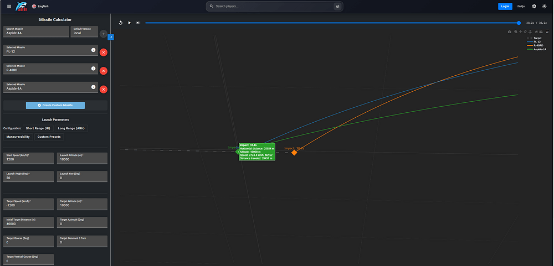The image size is (554, 266).
Task: Click the green impact tooltip box
Action: [x=257, y=152]
